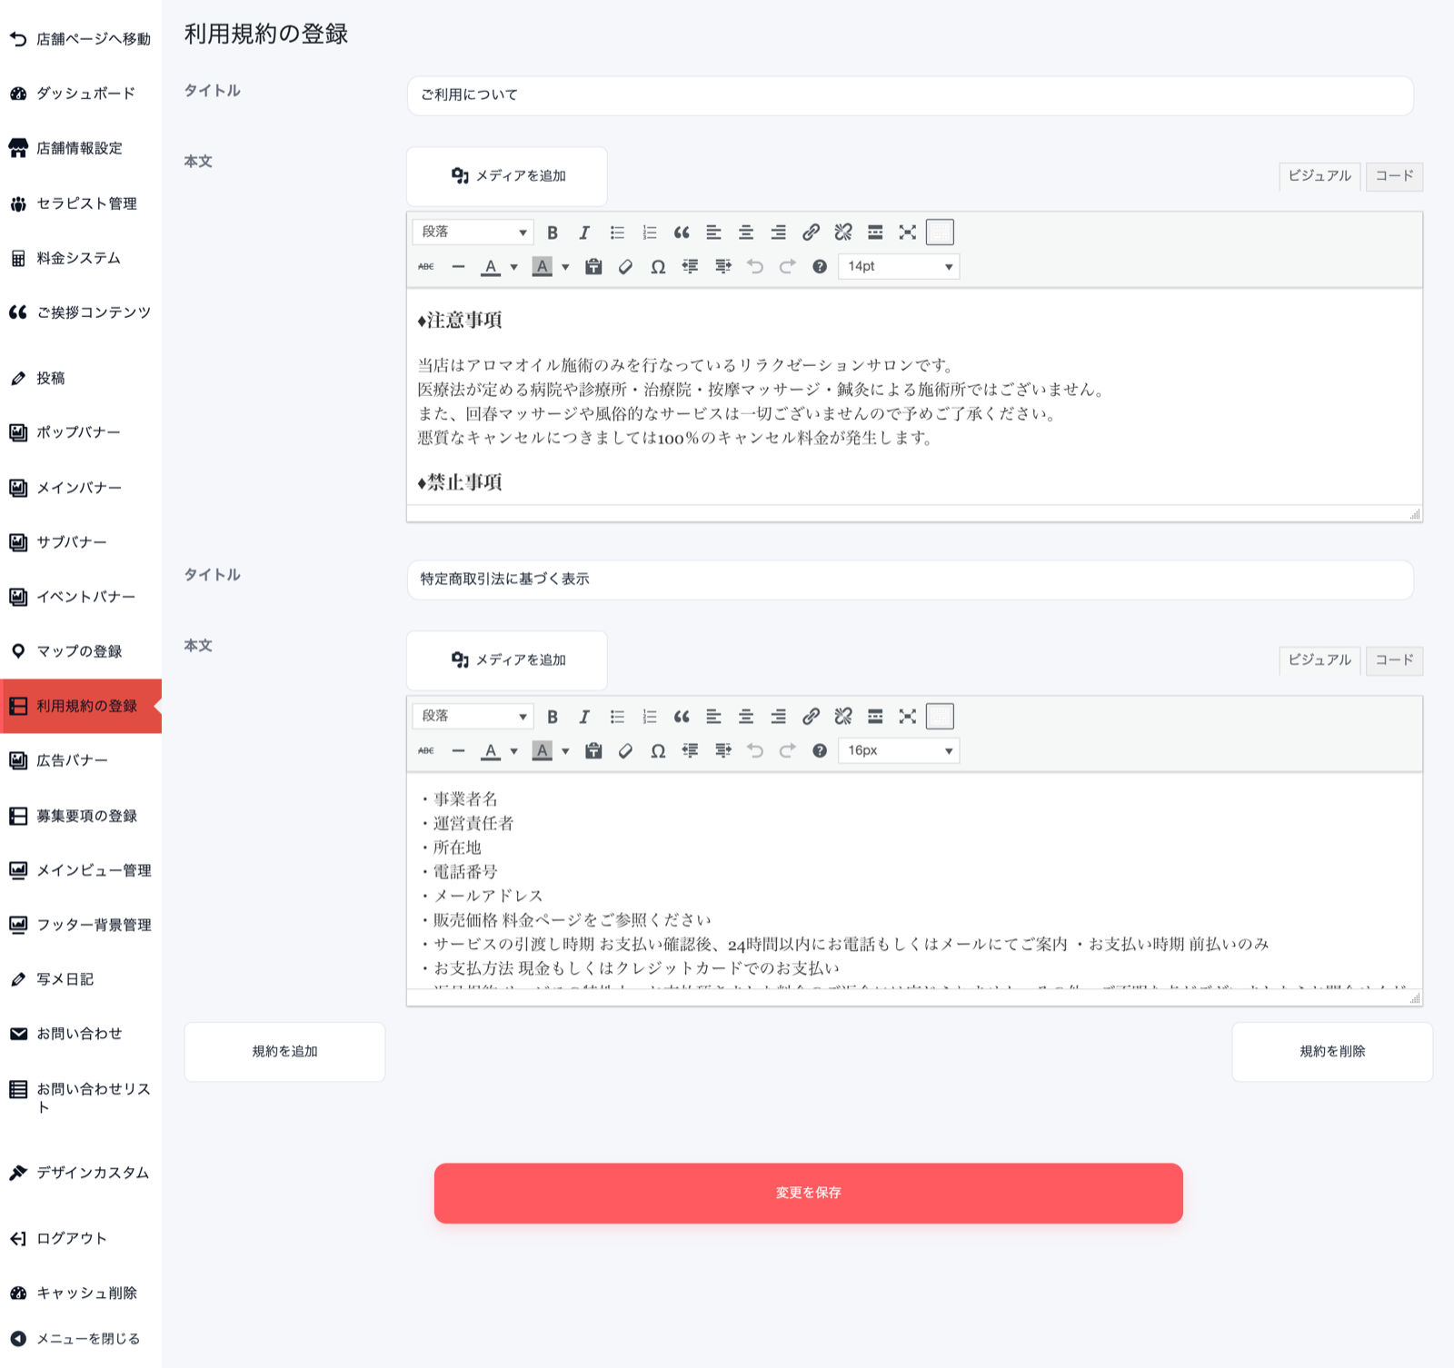This screenshot has height=1368, width=1454.
Task: Go to 店舗ページへ移動 link
Action: [81, 39]
